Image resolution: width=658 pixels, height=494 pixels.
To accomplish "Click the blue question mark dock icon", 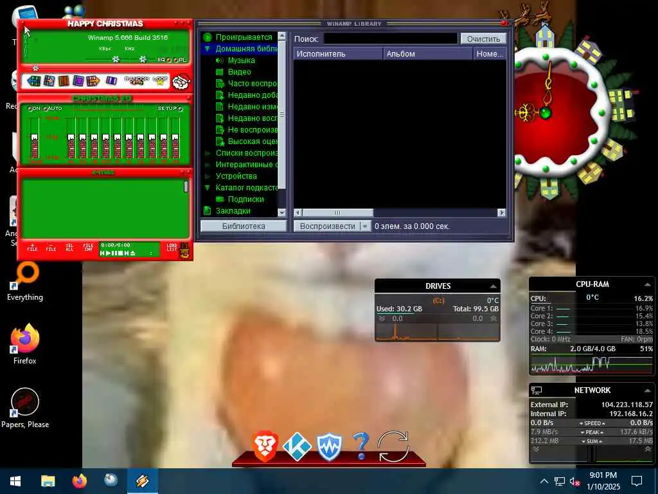I will [x=360, y=446].
